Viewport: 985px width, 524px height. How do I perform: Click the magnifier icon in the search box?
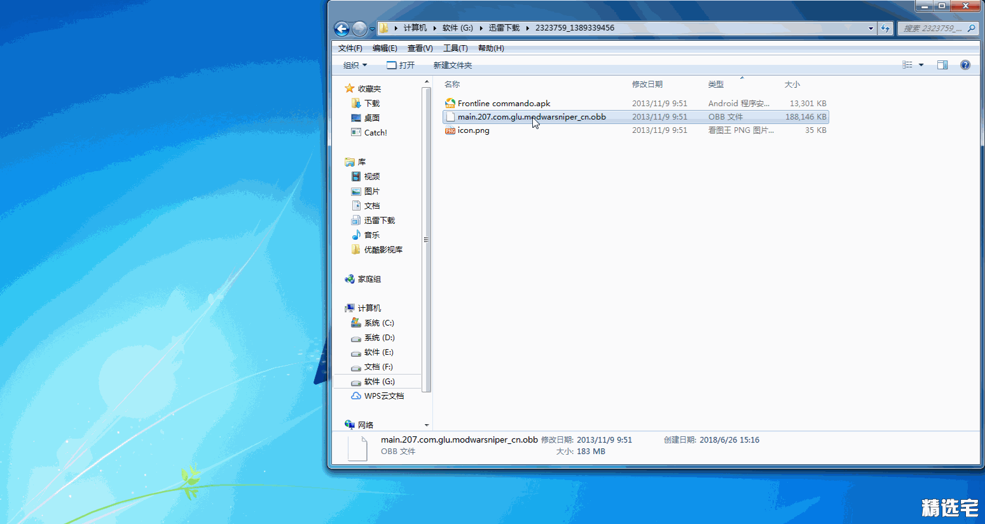[x=971, y=28]
